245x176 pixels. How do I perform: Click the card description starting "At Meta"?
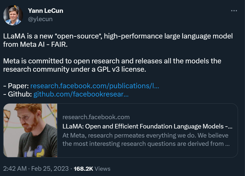pos(146,140)
